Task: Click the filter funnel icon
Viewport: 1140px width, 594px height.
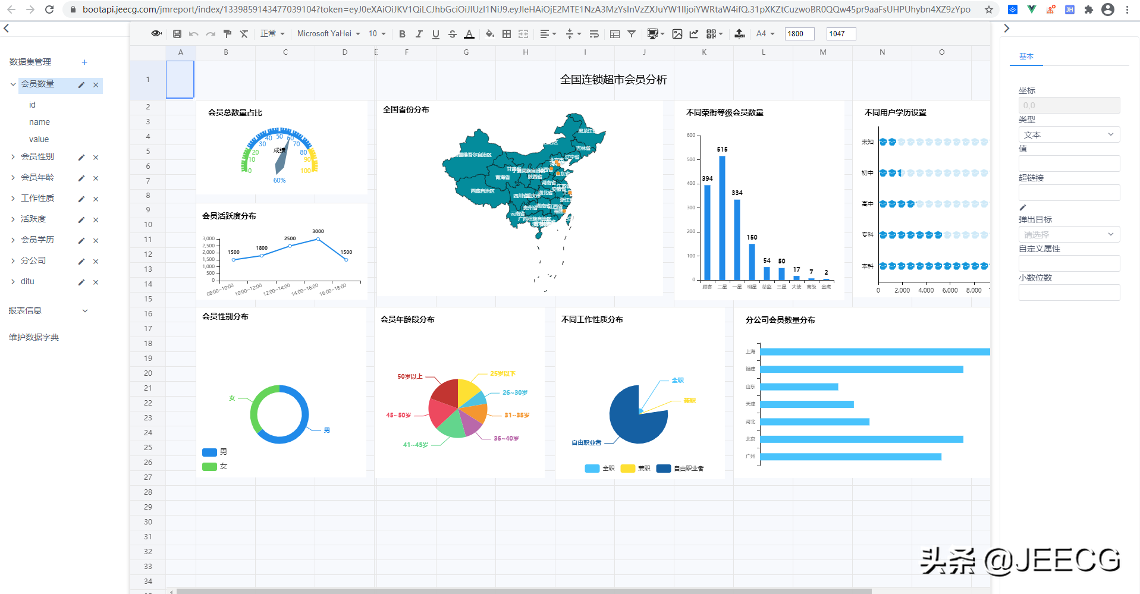Action: (x=632, y=34)
